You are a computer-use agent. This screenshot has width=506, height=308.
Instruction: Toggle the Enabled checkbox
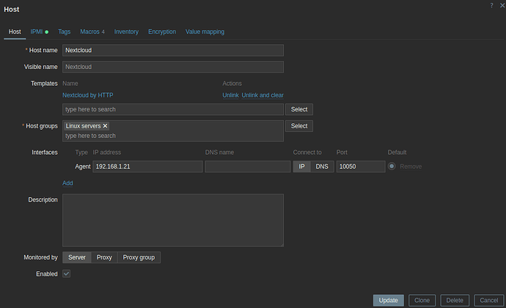tap(67, 274)
